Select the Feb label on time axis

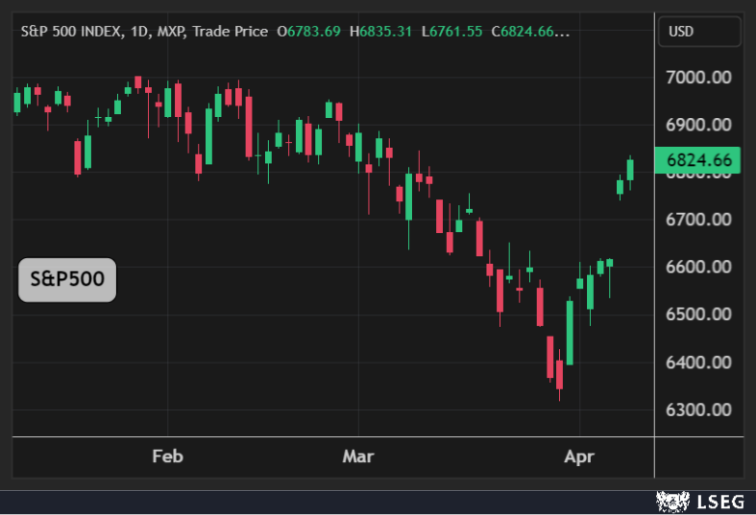click(x=167, y=456)
